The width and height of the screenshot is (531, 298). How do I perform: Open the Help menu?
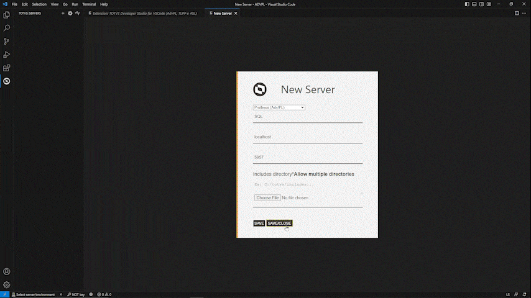[x=104, y=4]
